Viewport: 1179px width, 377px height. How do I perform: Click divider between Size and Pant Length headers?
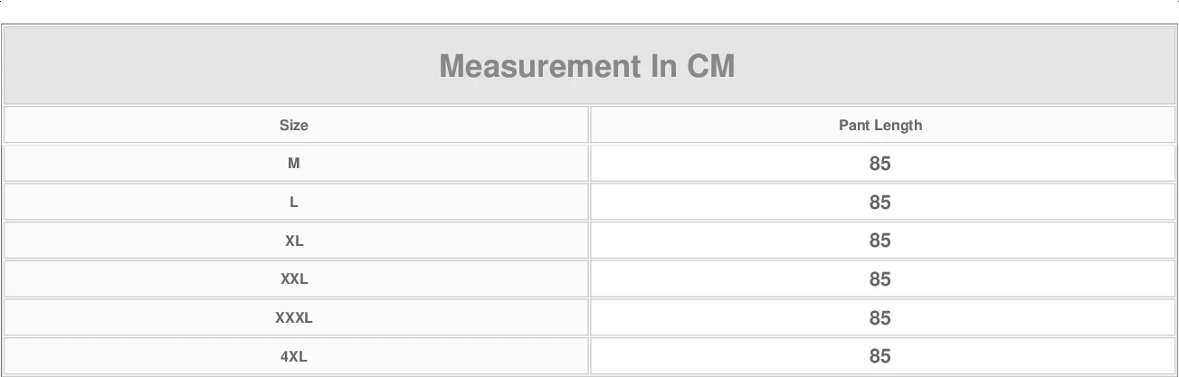click(x=589, y=125)
